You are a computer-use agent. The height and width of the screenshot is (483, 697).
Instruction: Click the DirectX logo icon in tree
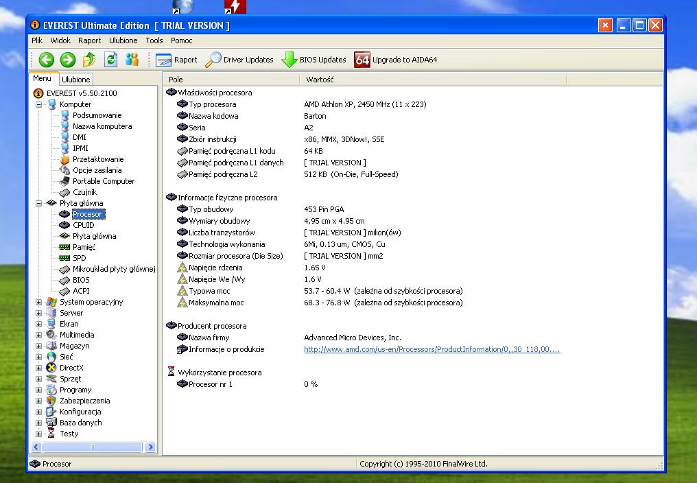coord(51,368)
